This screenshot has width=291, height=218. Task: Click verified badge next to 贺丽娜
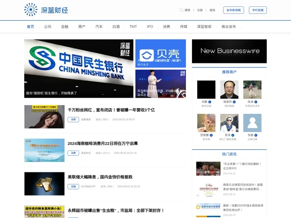tap(211, 135)
